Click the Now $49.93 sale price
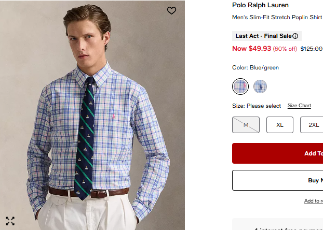Viewport: 323px width, 230px height. (251, 49)
